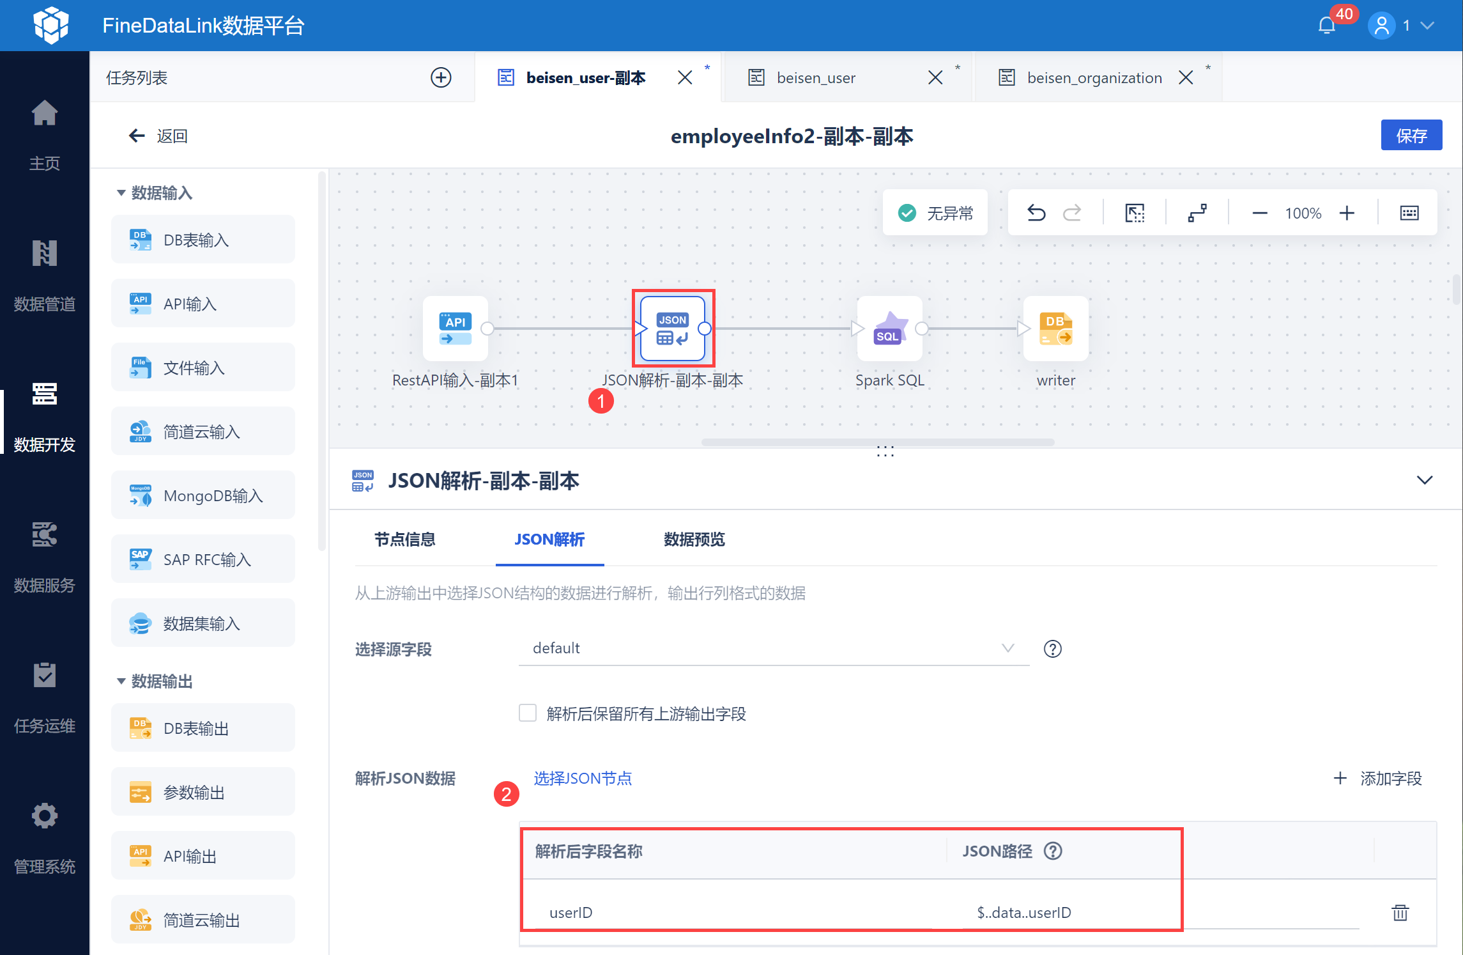This screenshot has width=1463, height=955.
Task: Select the RestAPI输入-副本1 node icon
Action: tap(456, 329)
